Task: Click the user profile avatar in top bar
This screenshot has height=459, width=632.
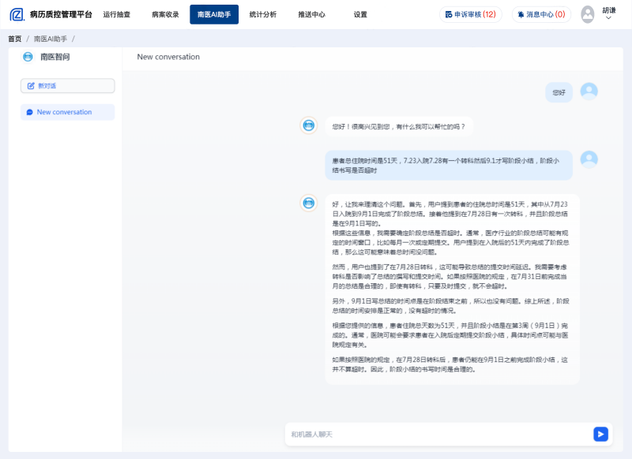Action: (x=588, y=14)
